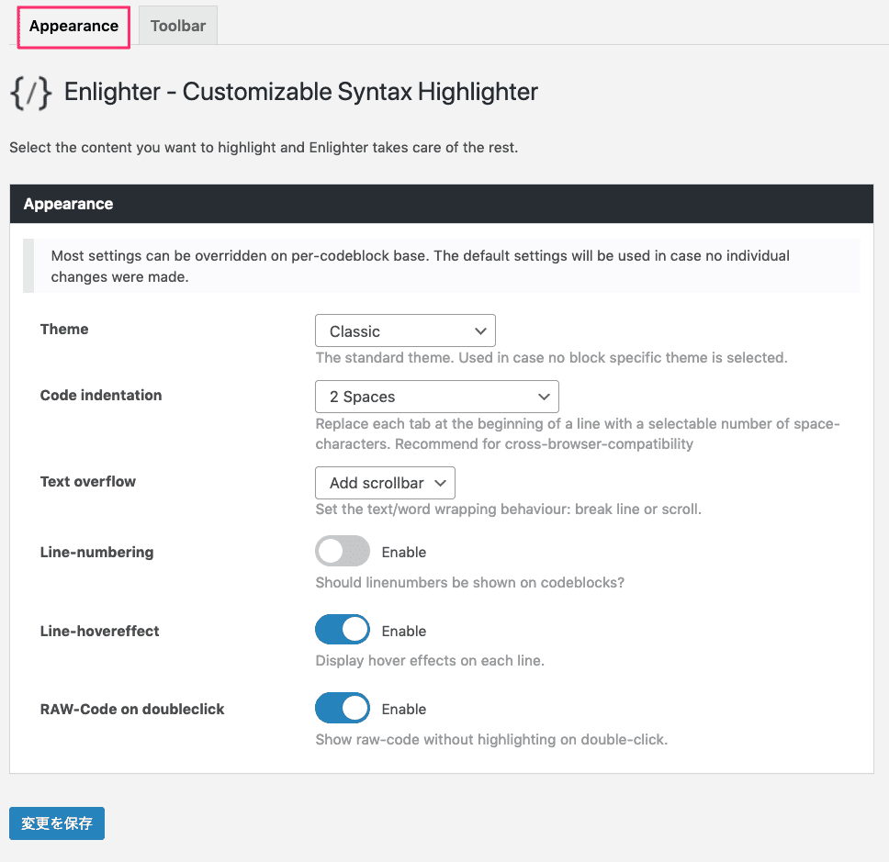Click the Enable label next to Line-hovereffect
The image size is (889, 862).
404,631
